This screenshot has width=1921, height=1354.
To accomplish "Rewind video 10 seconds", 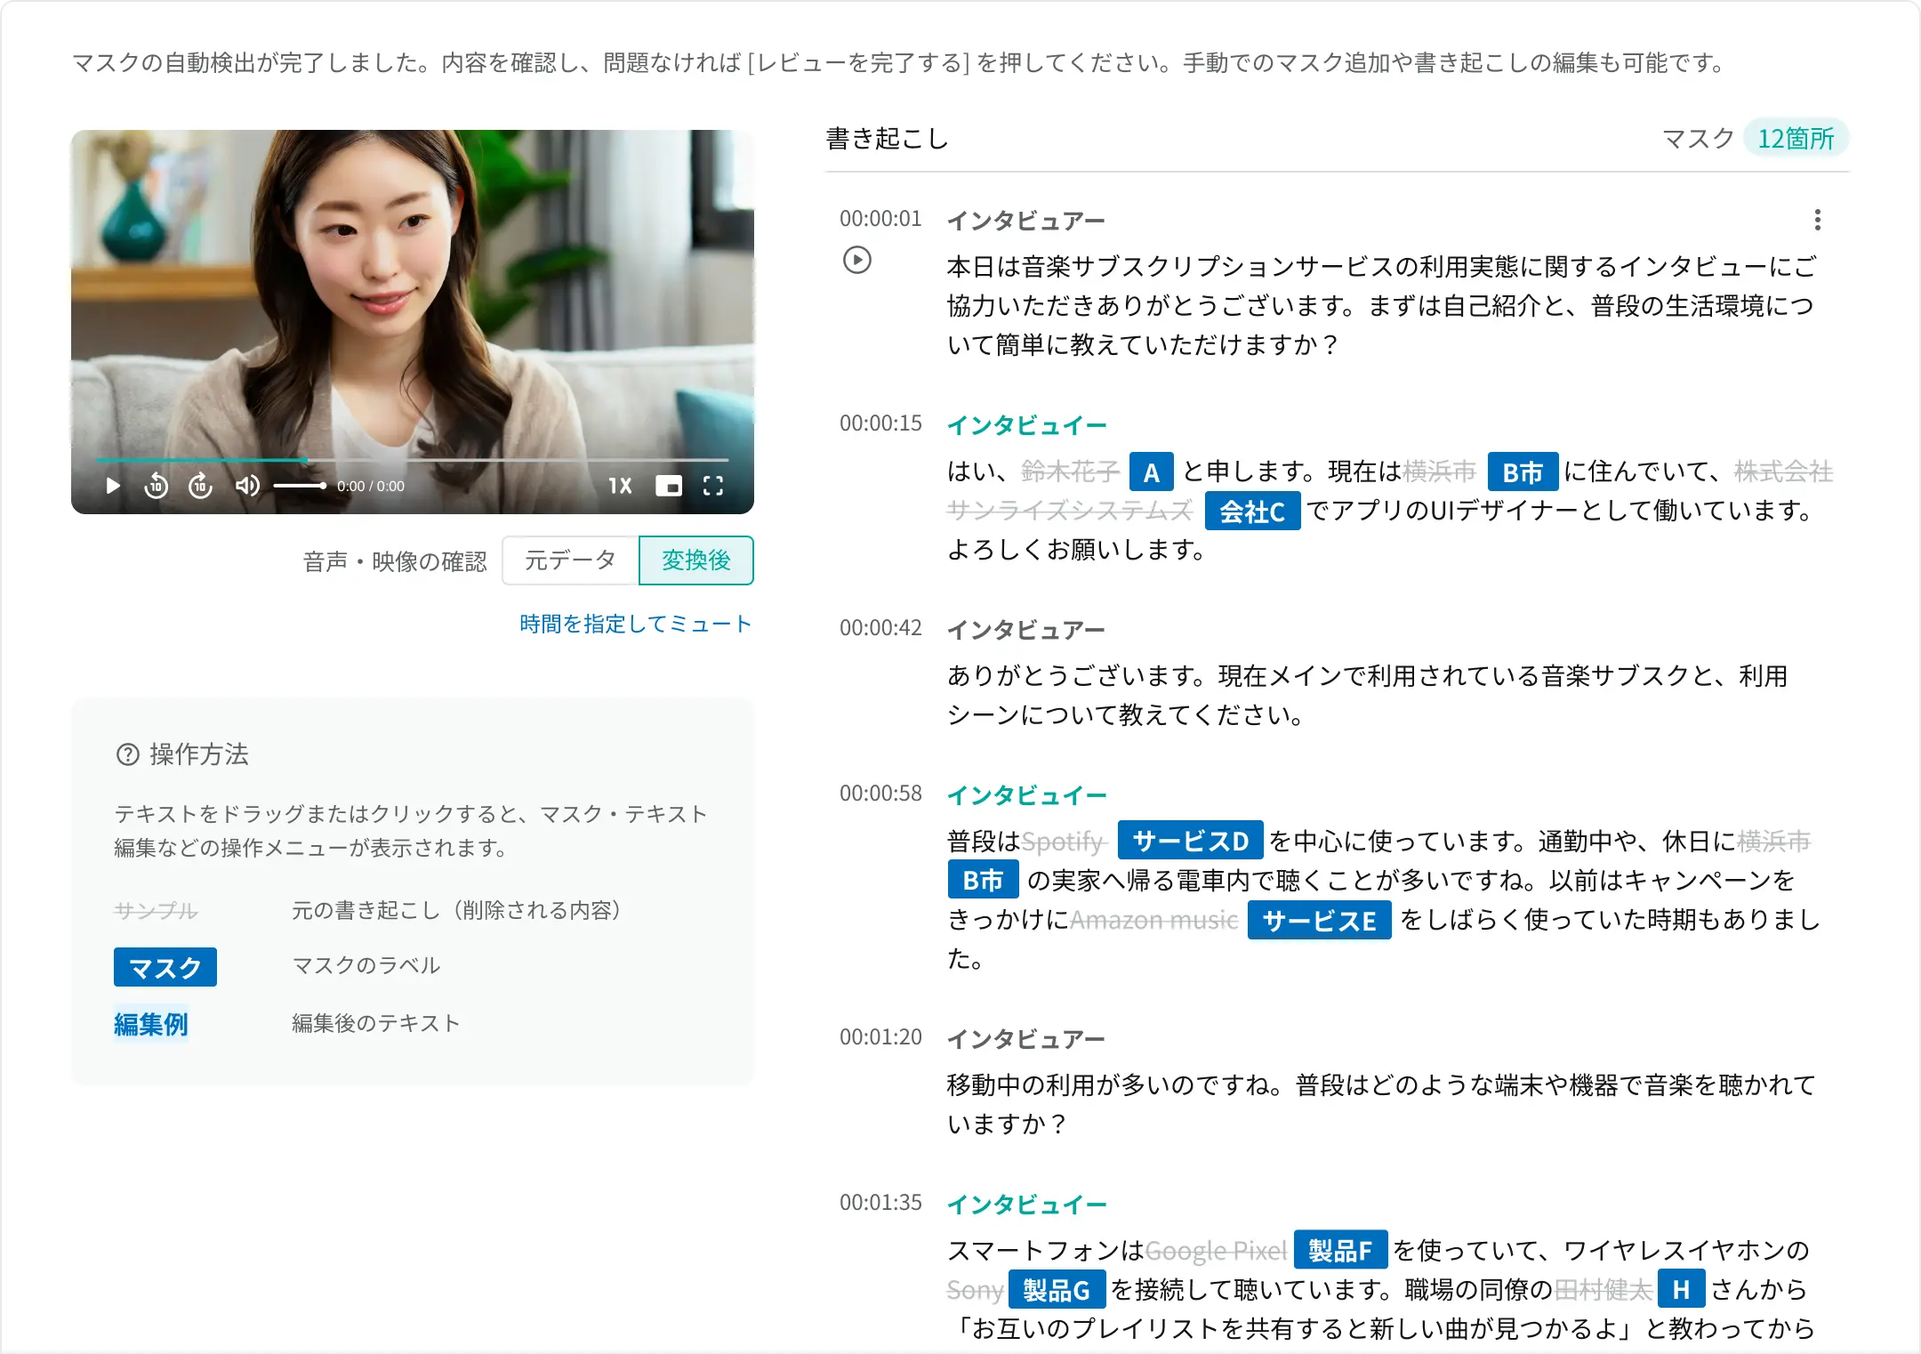I will pos(157,486).
